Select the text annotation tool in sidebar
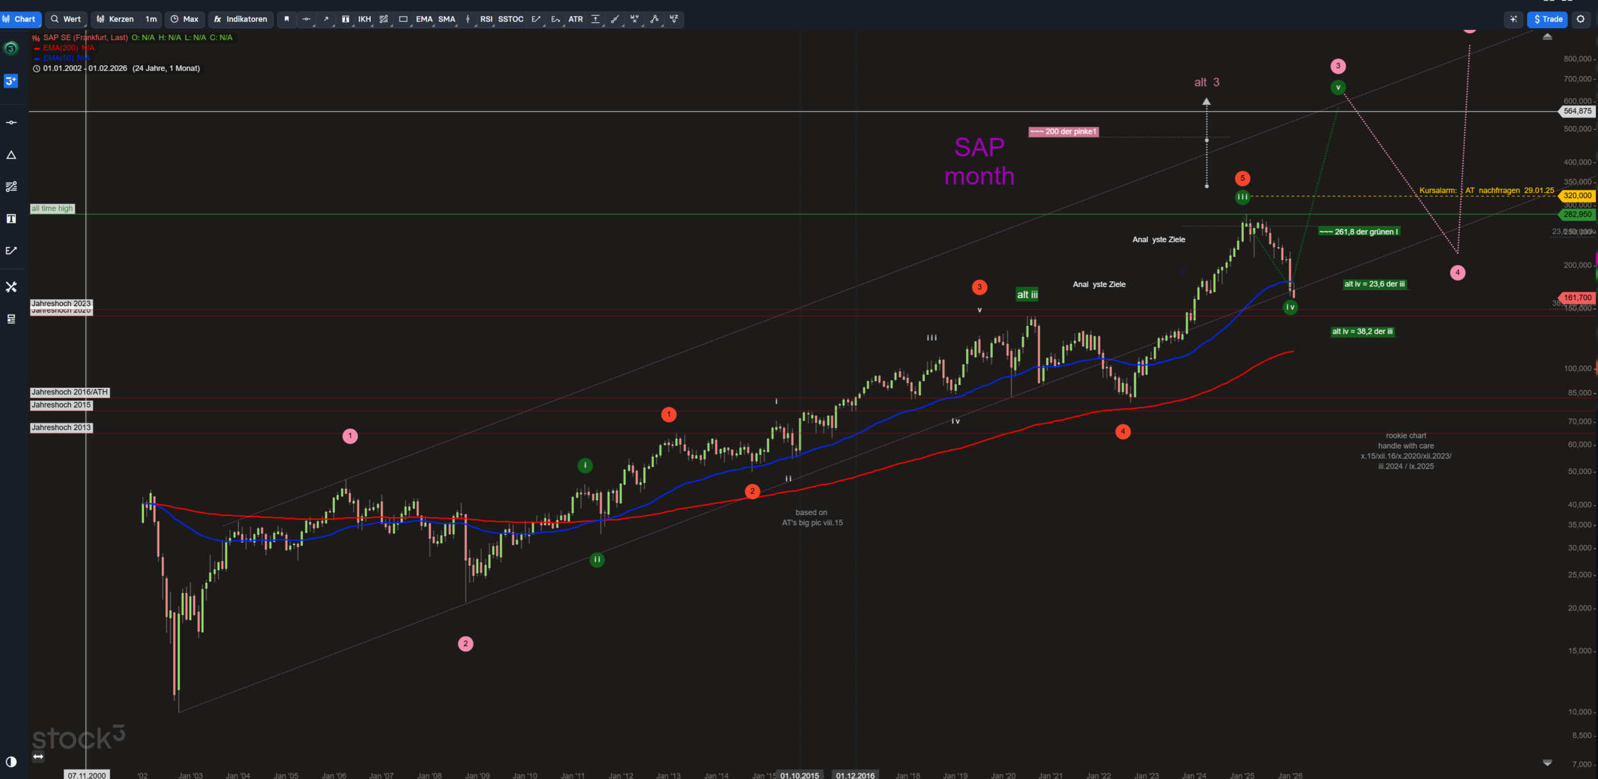Viewport: 1598px width, 779px height. 11,219
